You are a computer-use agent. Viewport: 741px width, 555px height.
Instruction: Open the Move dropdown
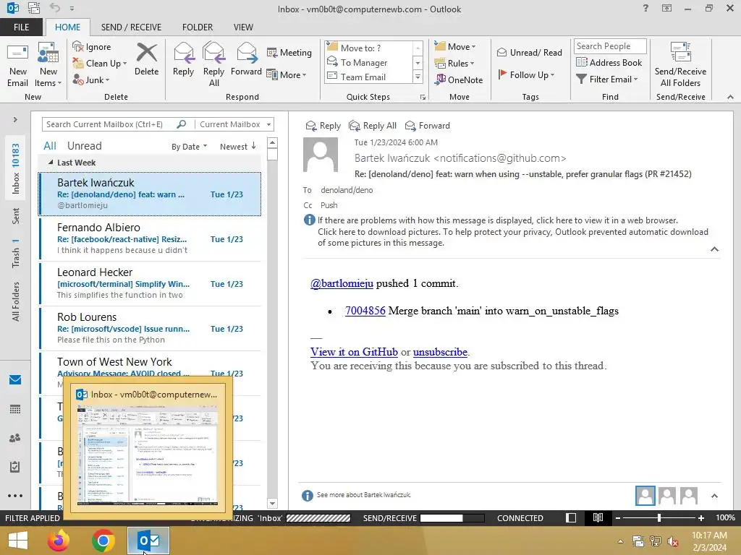pyautogui.click(x=455, y=46)
